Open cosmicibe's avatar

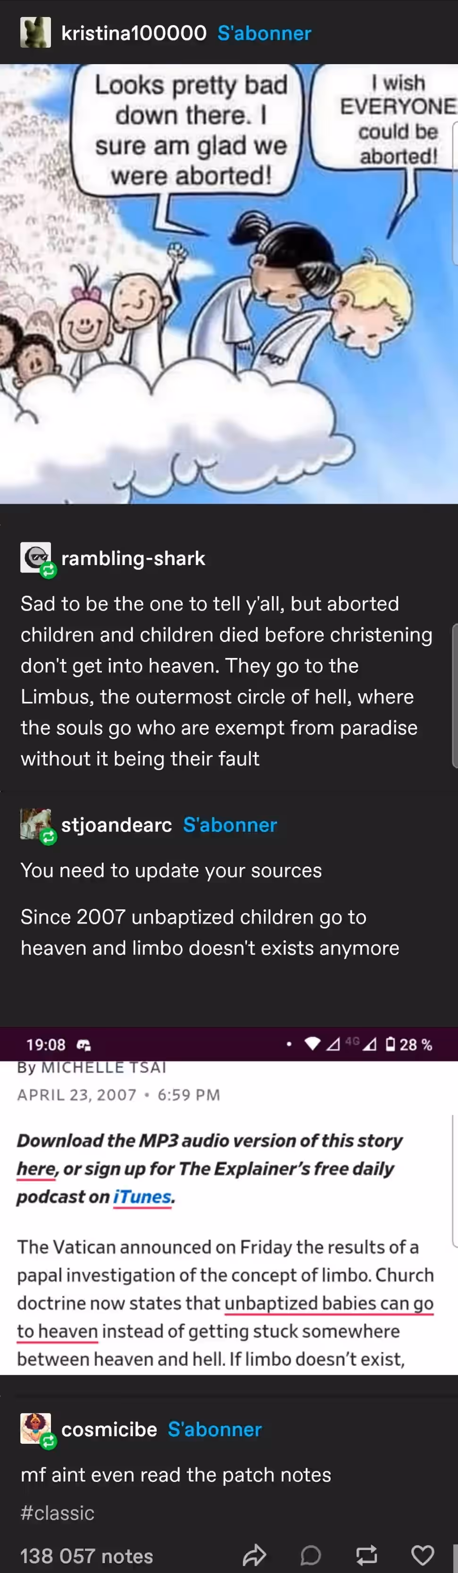point(35,1428)
